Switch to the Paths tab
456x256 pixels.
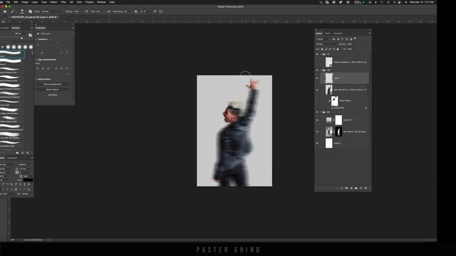click(328, 33)
